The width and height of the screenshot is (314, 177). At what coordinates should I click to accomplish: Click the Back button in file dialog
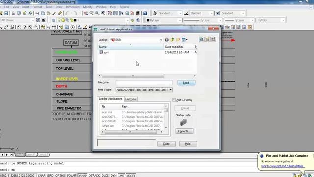(167, 40)
